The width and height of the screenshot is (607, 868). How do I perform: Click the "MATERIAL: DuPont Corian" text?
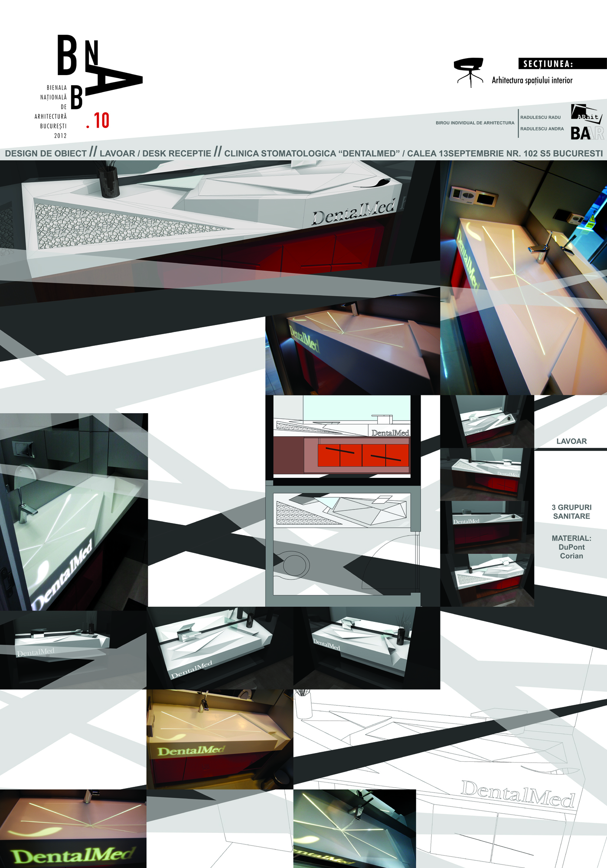571,547
